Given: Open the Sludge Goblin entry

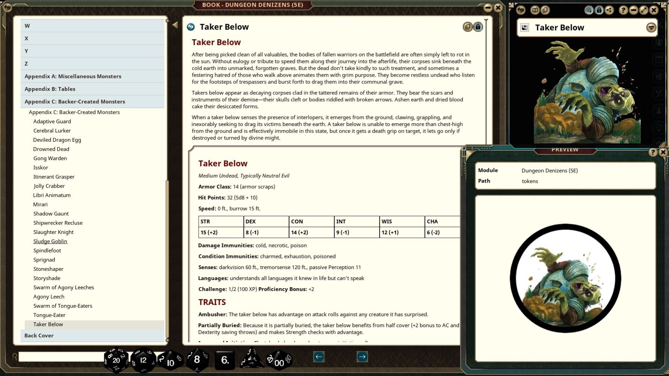Looking at the screenshot, I should [50, 241].
